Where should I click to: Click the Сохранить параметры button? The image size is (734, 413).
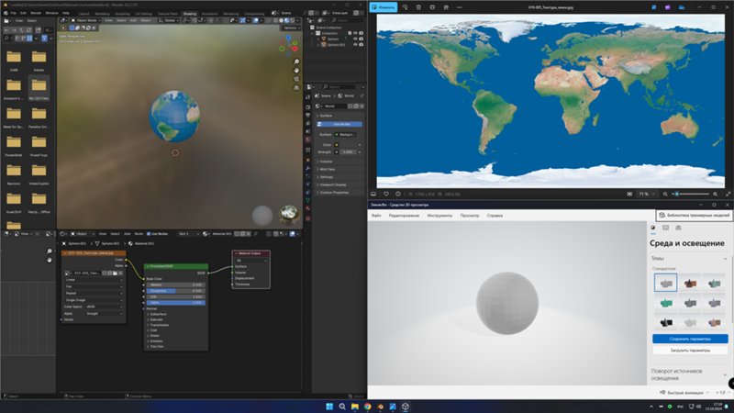(689, 339)
